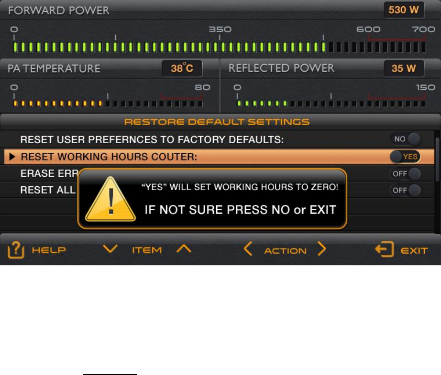Viewport: 441px width, 375px height.
Task: Click the PA Temperature bar meter
Action: tap(108, 103)
